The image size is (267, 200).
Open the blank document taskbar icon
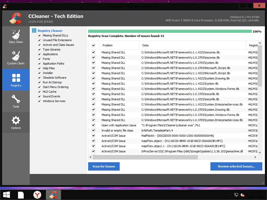[21, 195]
